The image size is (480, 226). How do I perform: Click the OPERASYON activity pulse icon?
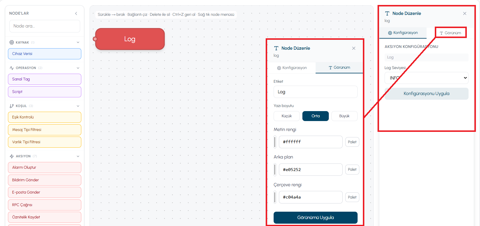click(12, 68)
